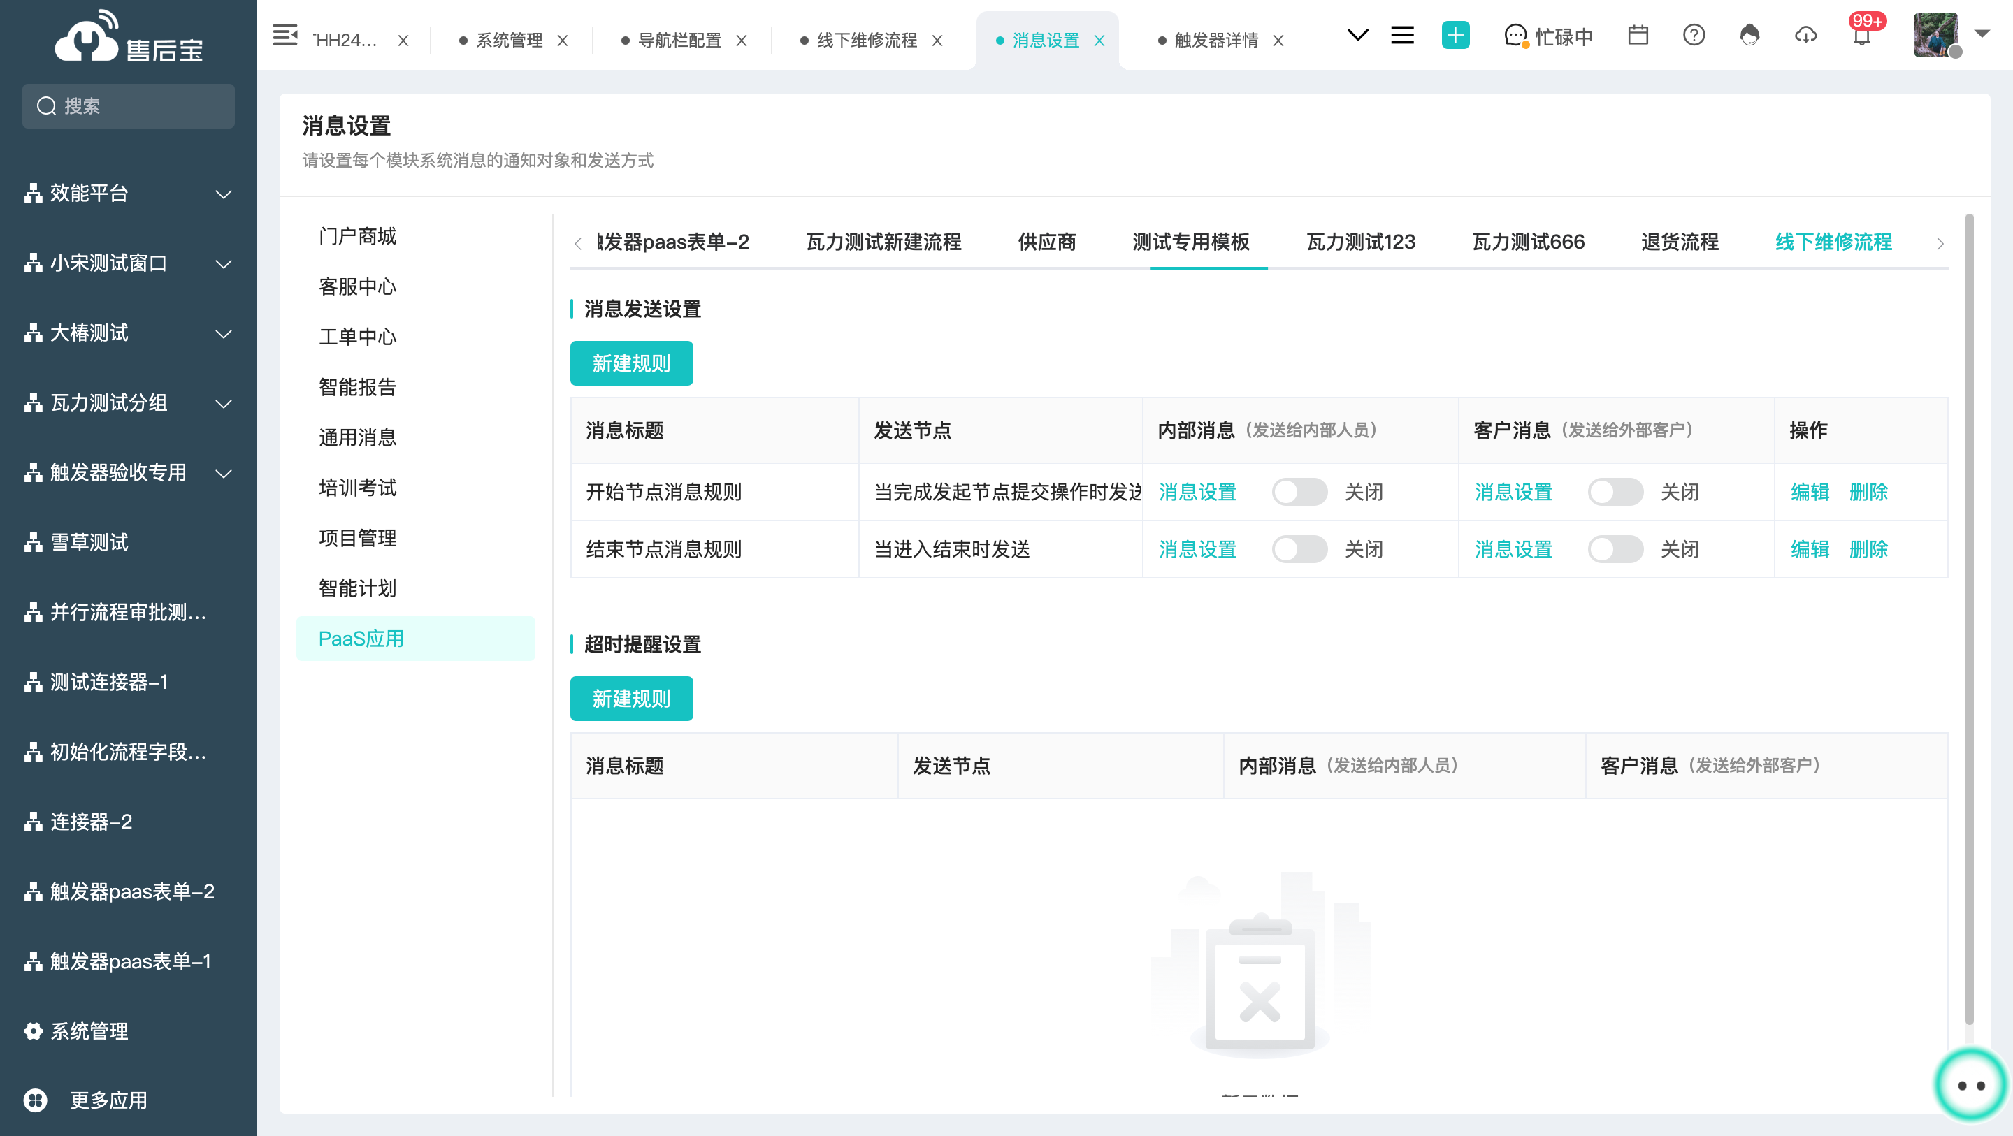The image size is (2013, 1136).
Task: Switch to 供应商 tab
Action: click(1046, 242)
